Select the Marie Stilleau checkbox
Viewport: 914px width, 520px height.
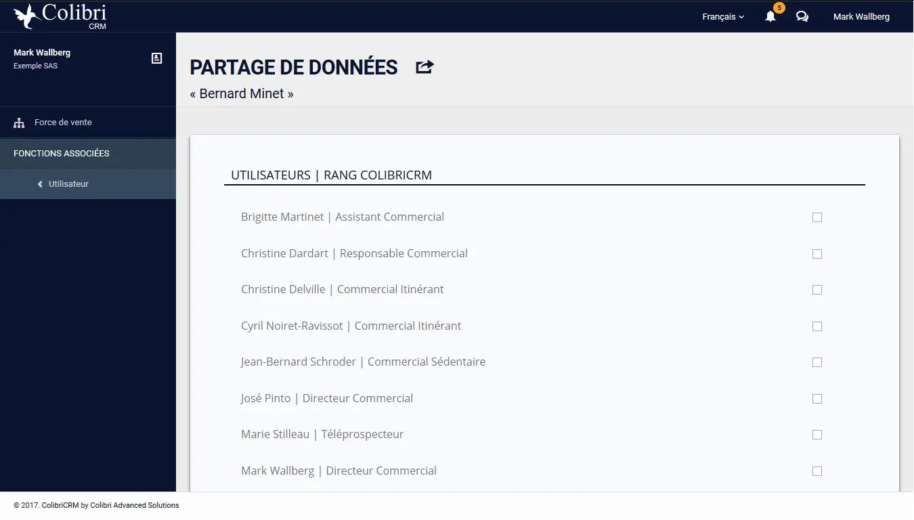pyautogui.click(x=817, y=435)
